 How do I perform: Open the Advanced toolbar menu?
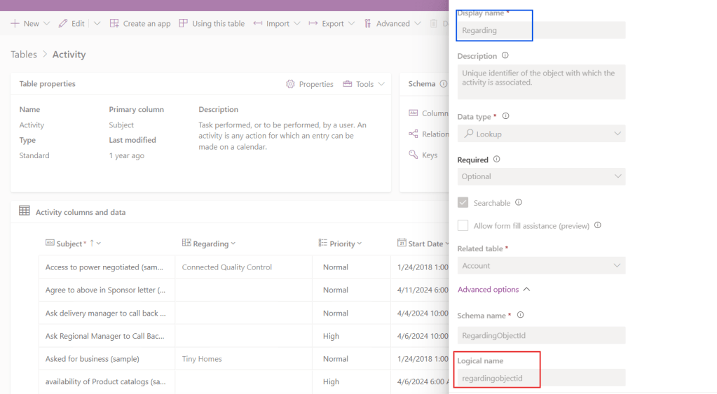387,23
